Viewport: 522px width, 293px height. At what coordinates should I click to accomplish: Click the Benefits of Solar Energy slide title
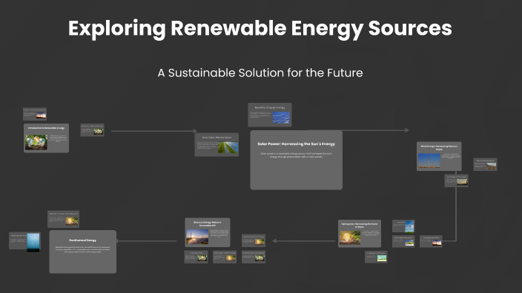(x=270, y=107)
